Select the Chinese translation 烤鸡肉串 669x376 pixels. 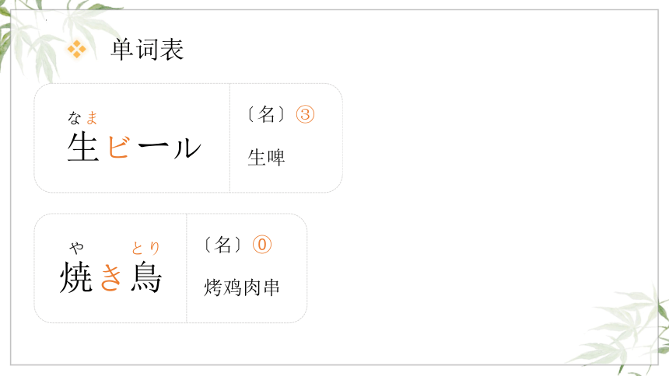pyautogui.click(x=241, y=287)
